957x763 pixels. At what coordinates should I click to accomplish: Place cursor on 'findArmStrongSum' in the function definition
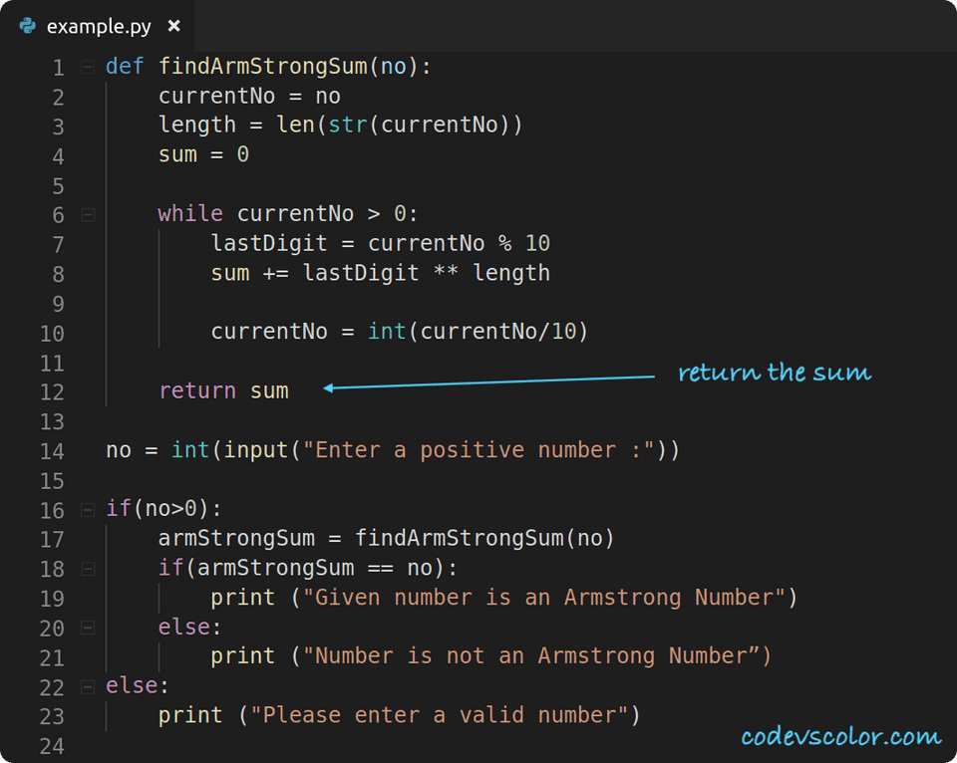(263, 66)
